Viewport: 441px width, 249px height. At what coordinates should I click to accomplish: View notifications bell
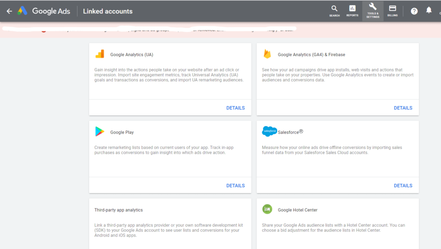429,10
